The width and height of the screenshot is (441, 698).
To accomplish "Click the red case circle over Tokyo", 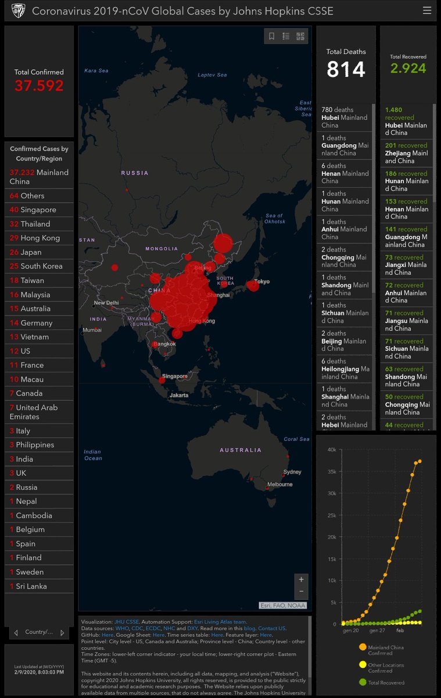I will click(x=253, y=286).
